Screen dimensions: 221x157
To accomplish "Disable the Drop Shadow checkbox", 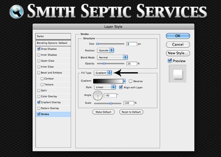I will pyautogui.click(x=39, y=49).
